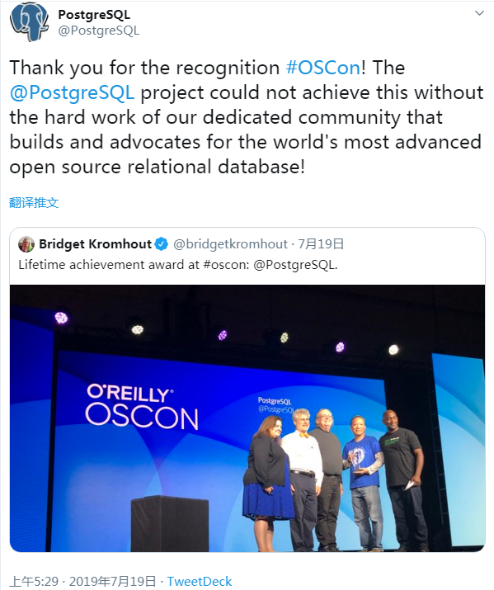494x590 pixels.
Task: Click the PostgreSQL elephant avatar
Action: click(x=29, y=22)
